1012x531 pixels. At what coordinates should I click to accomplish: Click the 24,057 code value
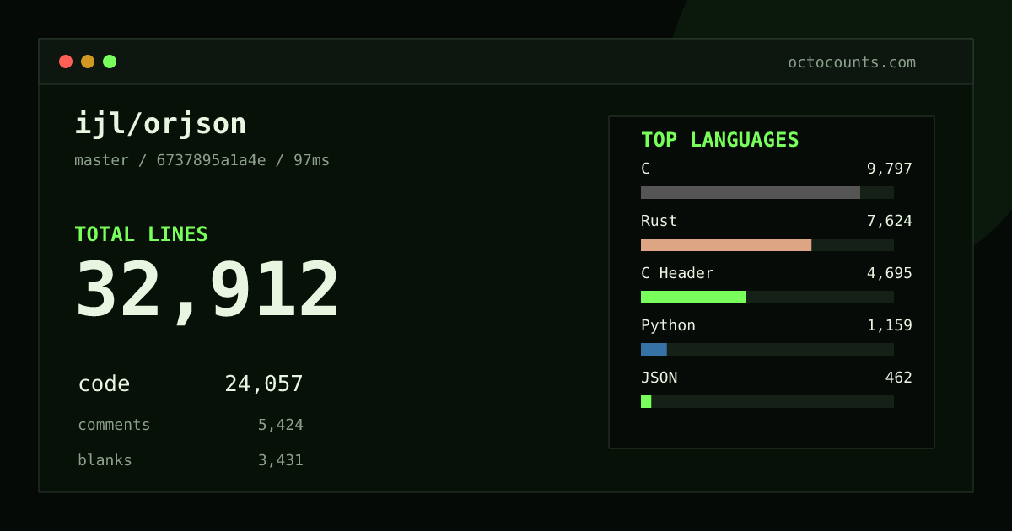point(264,384)
